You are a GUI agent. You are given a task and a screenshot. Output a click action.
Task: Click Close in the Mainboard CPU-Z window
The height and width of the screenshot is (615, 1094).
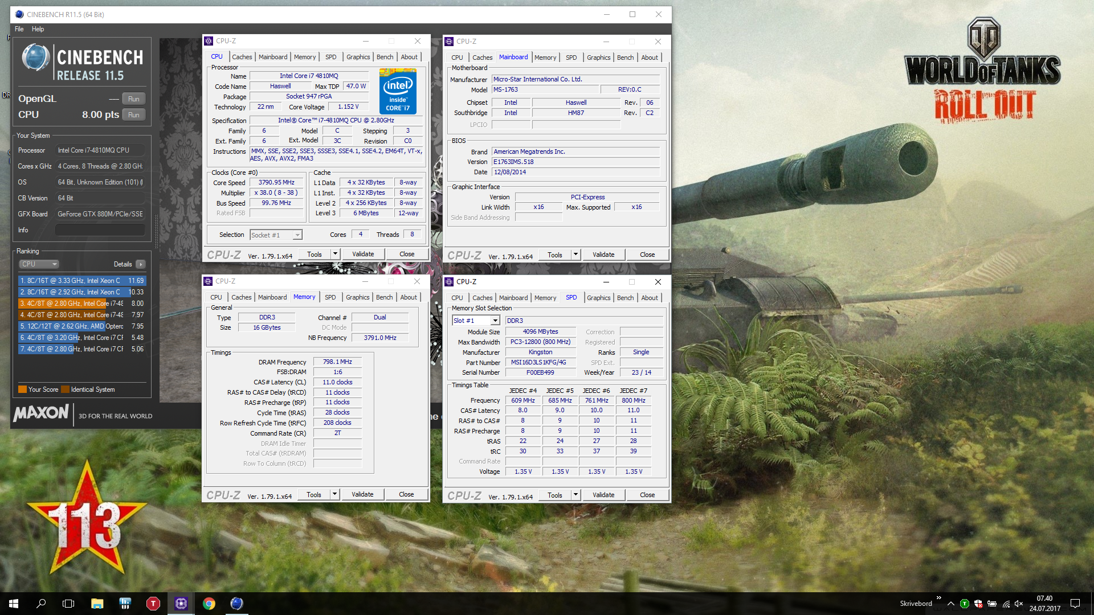[x=647, y=255]
